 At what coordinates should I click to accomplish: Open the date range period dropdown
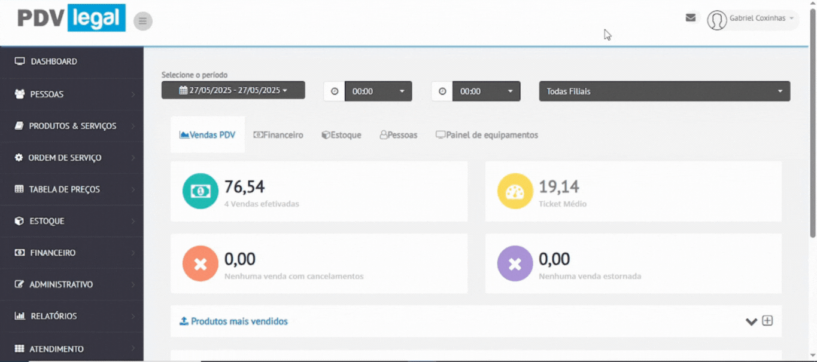pyautogui.click(x=233, y=90)
